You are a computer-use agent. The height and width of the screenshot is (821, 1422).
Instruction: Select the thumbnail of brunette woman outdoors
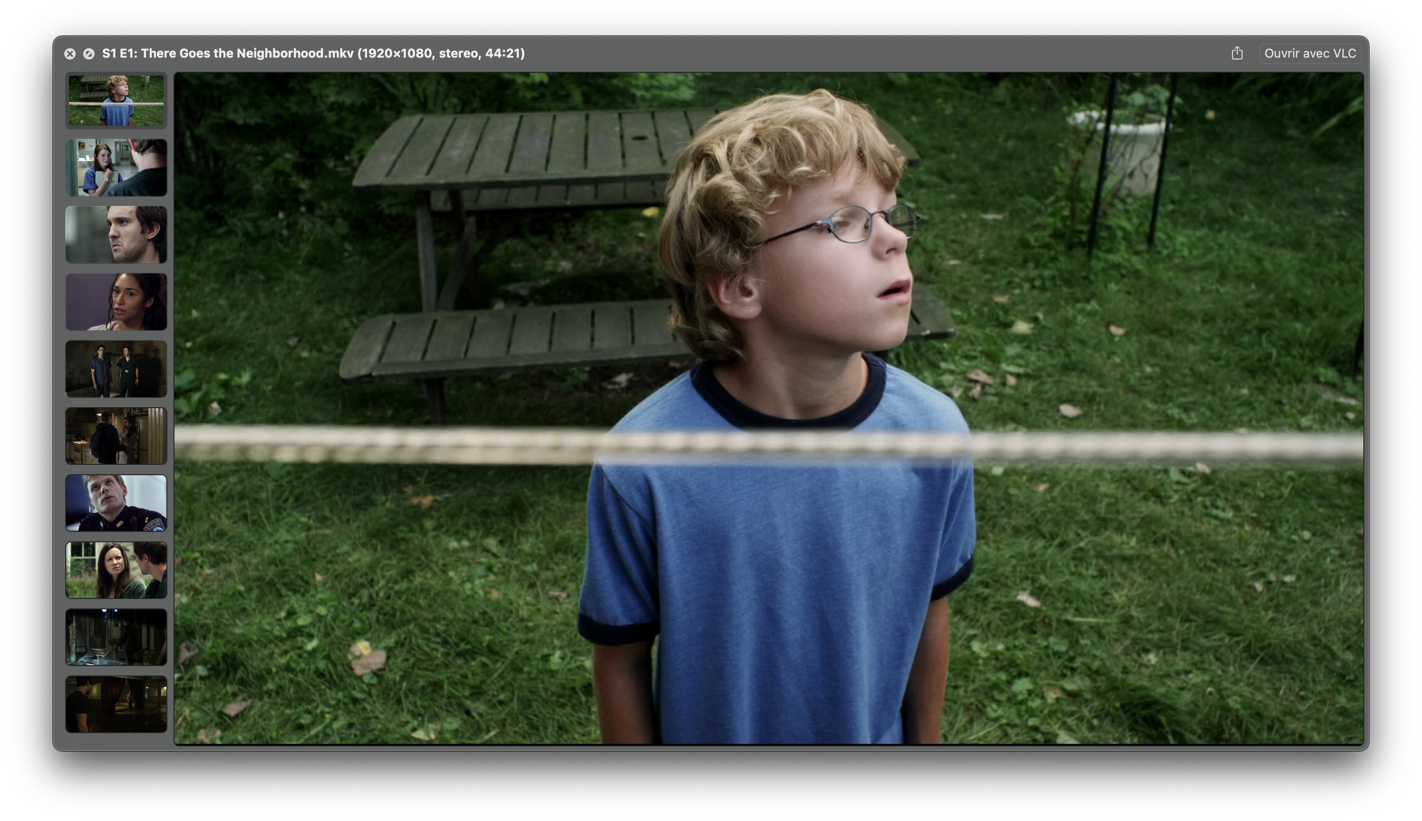pyautogui.click(x=116, y=570)
